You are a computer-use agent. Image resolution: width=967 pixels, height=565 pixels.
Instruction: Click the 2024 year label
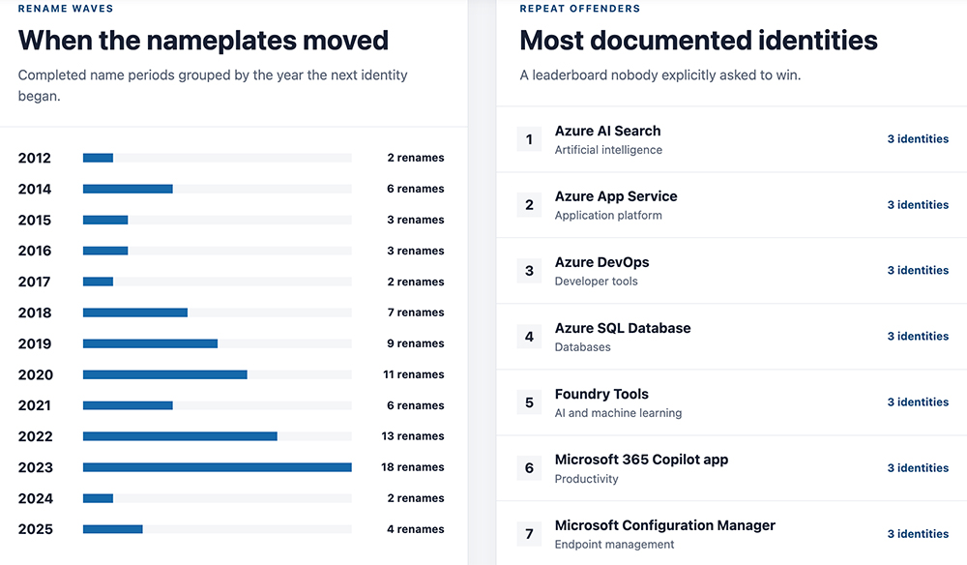pos(35,498)
